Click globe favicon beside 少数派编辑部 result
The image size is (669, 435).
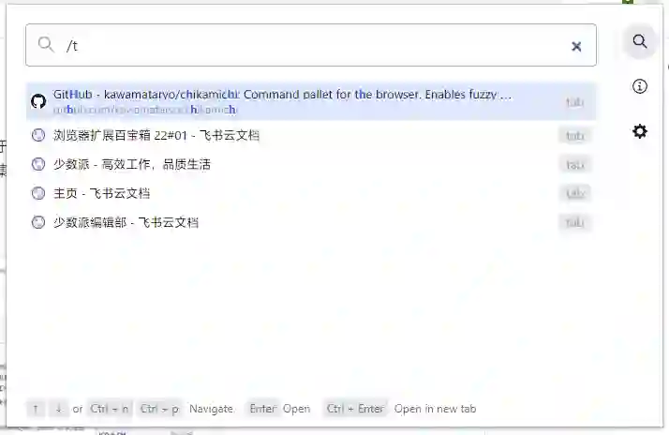pyautogui.click(x=38, y=222)
